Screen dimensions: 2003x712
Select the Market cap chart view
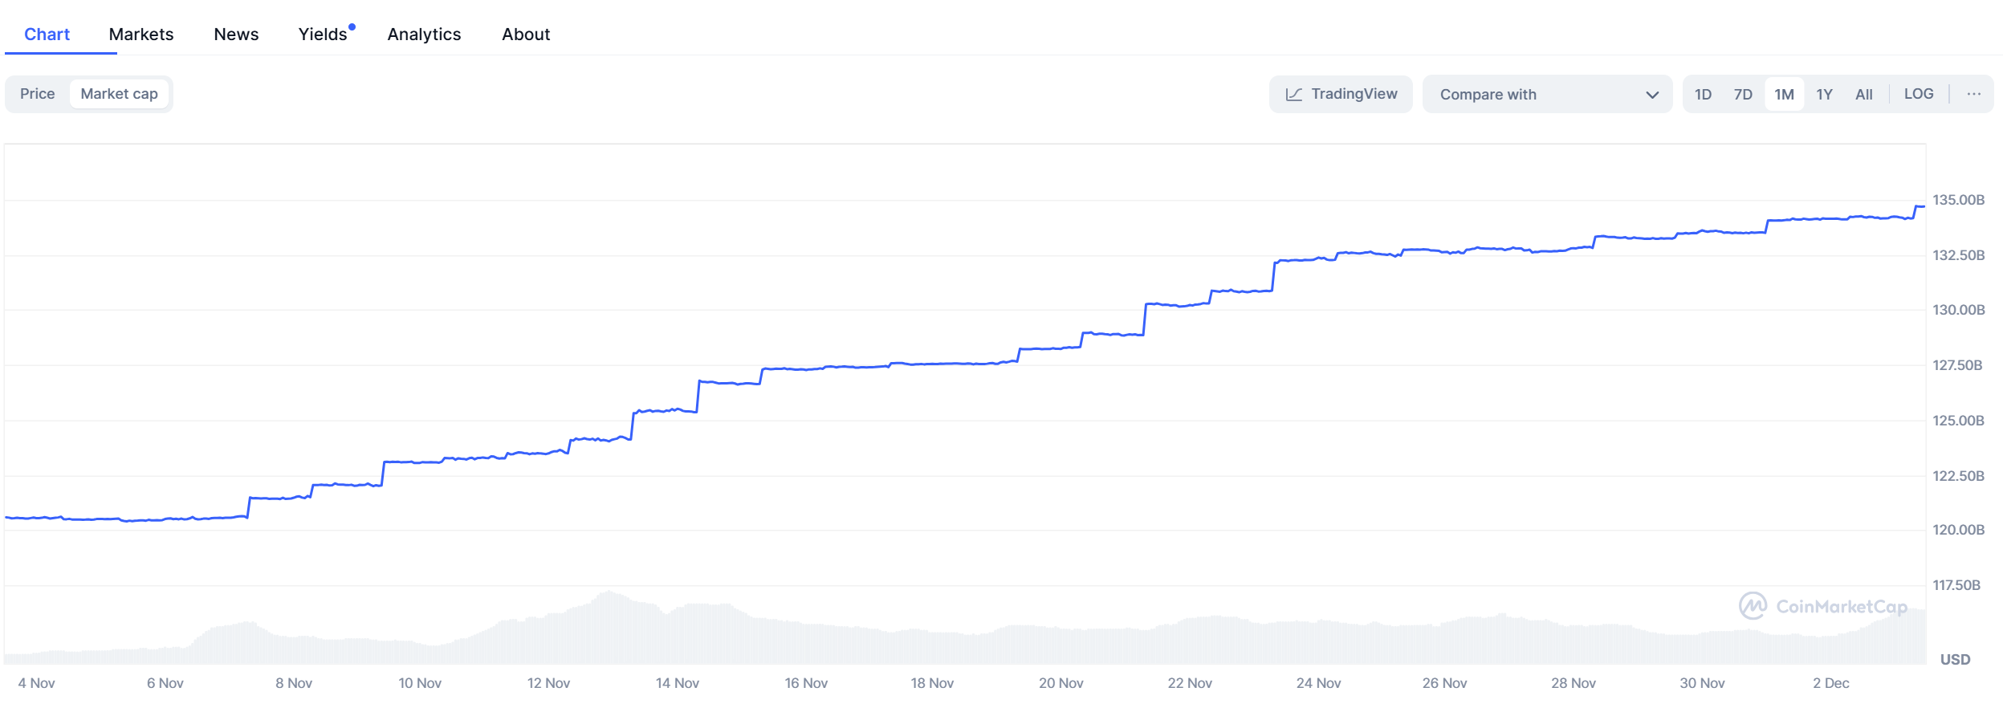click(x=119, y=94)
